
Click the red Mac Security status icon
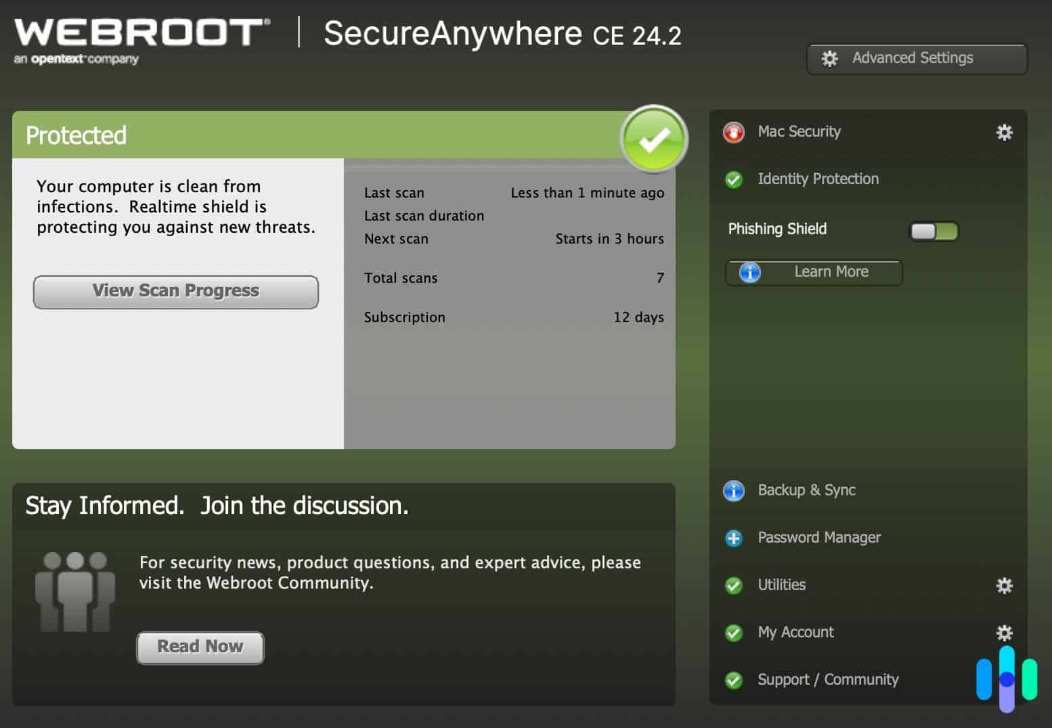pos(734,133)
